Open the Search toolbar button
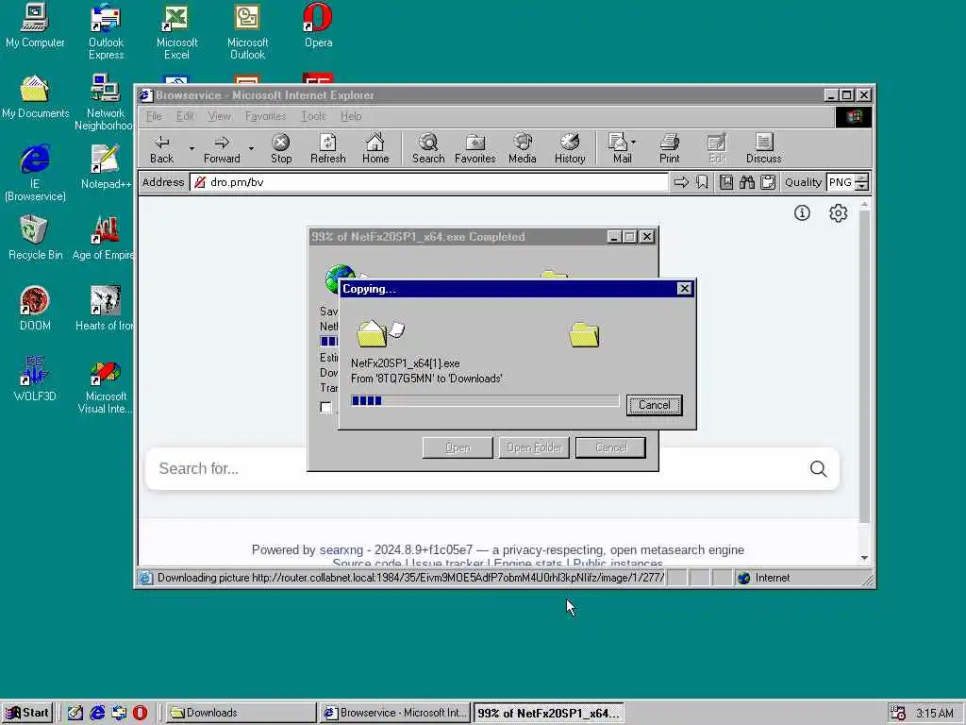 pyautogui.click(x=428, y=148)
